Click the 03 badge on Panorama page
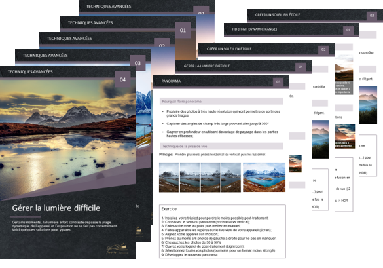Viewport: 383px width, 268px height. click(278, 82)
